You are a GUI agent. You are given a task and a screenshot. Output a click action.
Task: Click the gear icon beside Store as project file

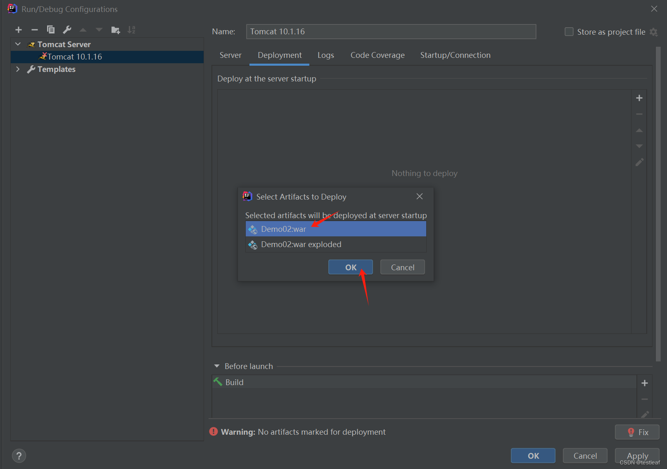pos(653,32)
